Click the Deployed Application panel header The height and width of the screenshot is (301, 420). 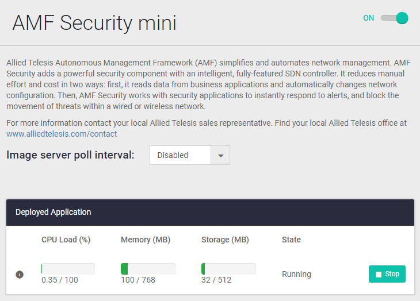210,212
